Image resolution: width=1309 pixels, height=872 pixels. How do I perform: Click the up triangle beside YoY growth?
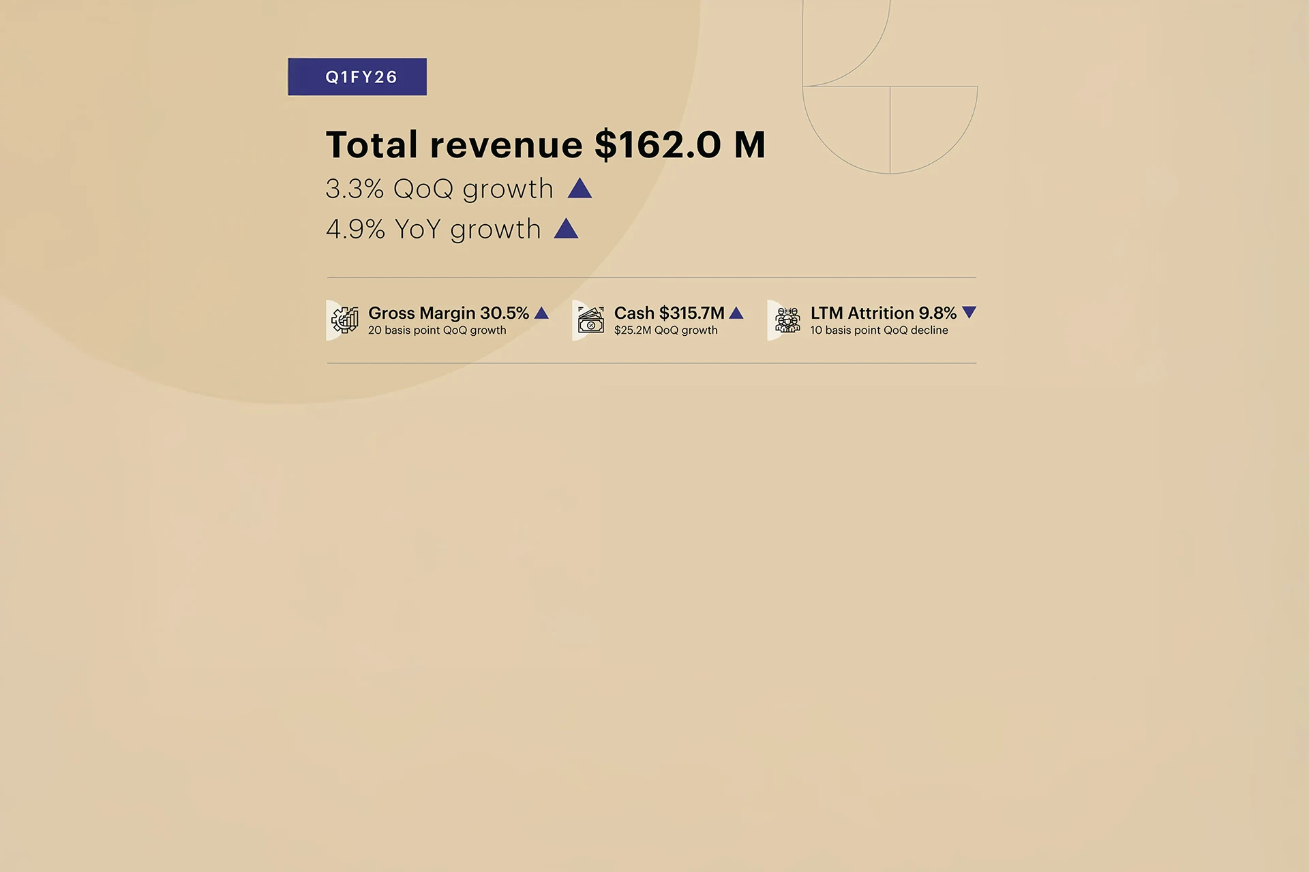(566, 228)
